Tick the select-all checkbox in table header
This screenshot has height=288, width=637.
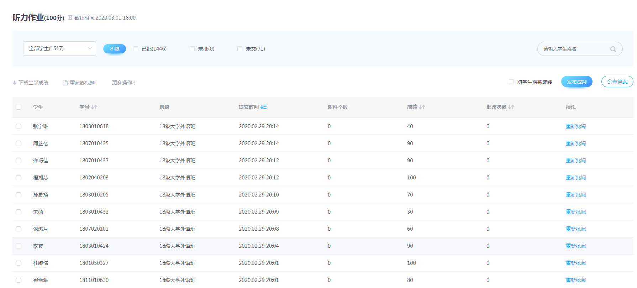pos(19,107)
